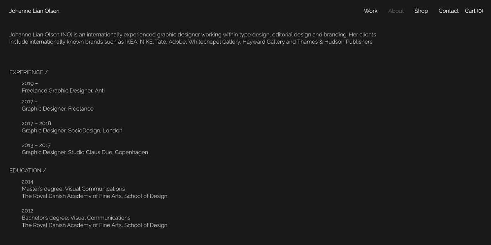Screen dimensions: 491x245
Task: Click the Master's degree, Visual Communications line
Action: 73,189
